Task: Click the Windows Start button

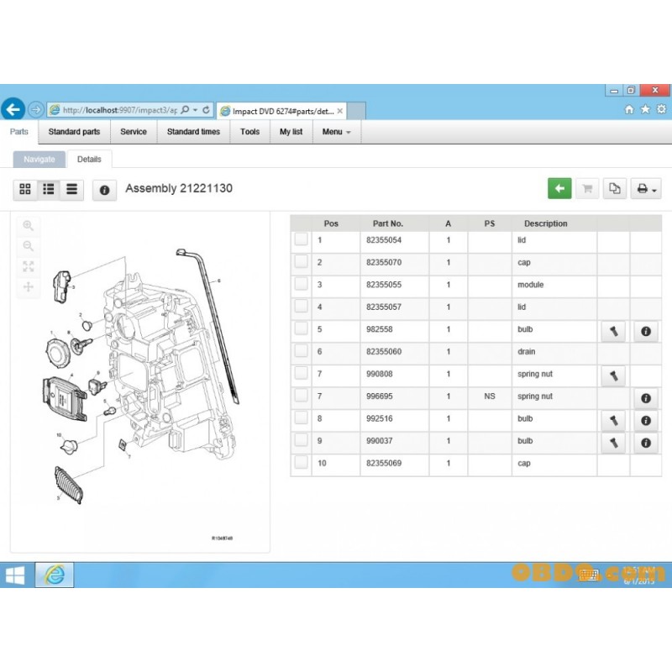Action: coord(15,575)
